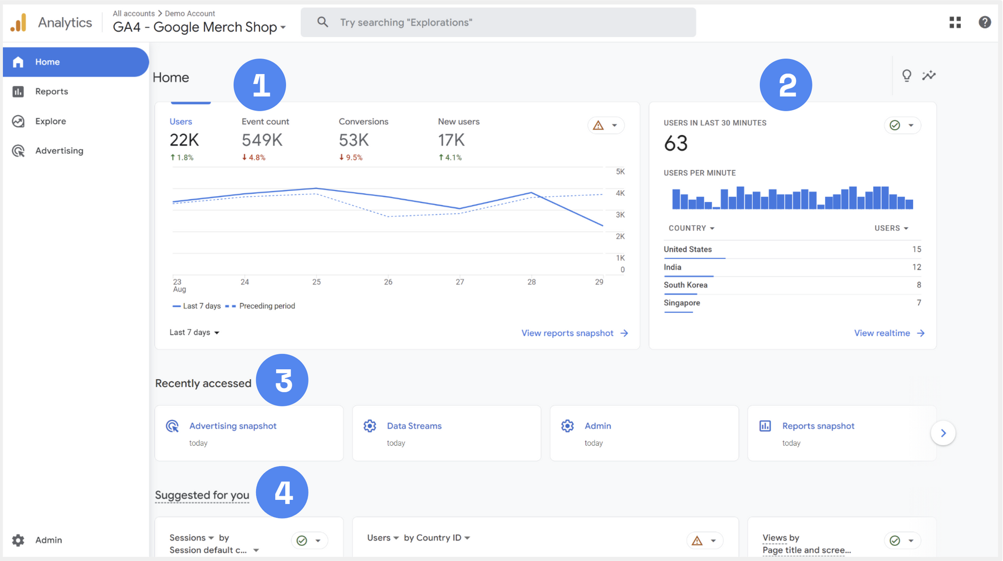Viewport: 1003px width, 561px height.
Task: Click green check status on realtime card
Action: [x=895, y=125]
